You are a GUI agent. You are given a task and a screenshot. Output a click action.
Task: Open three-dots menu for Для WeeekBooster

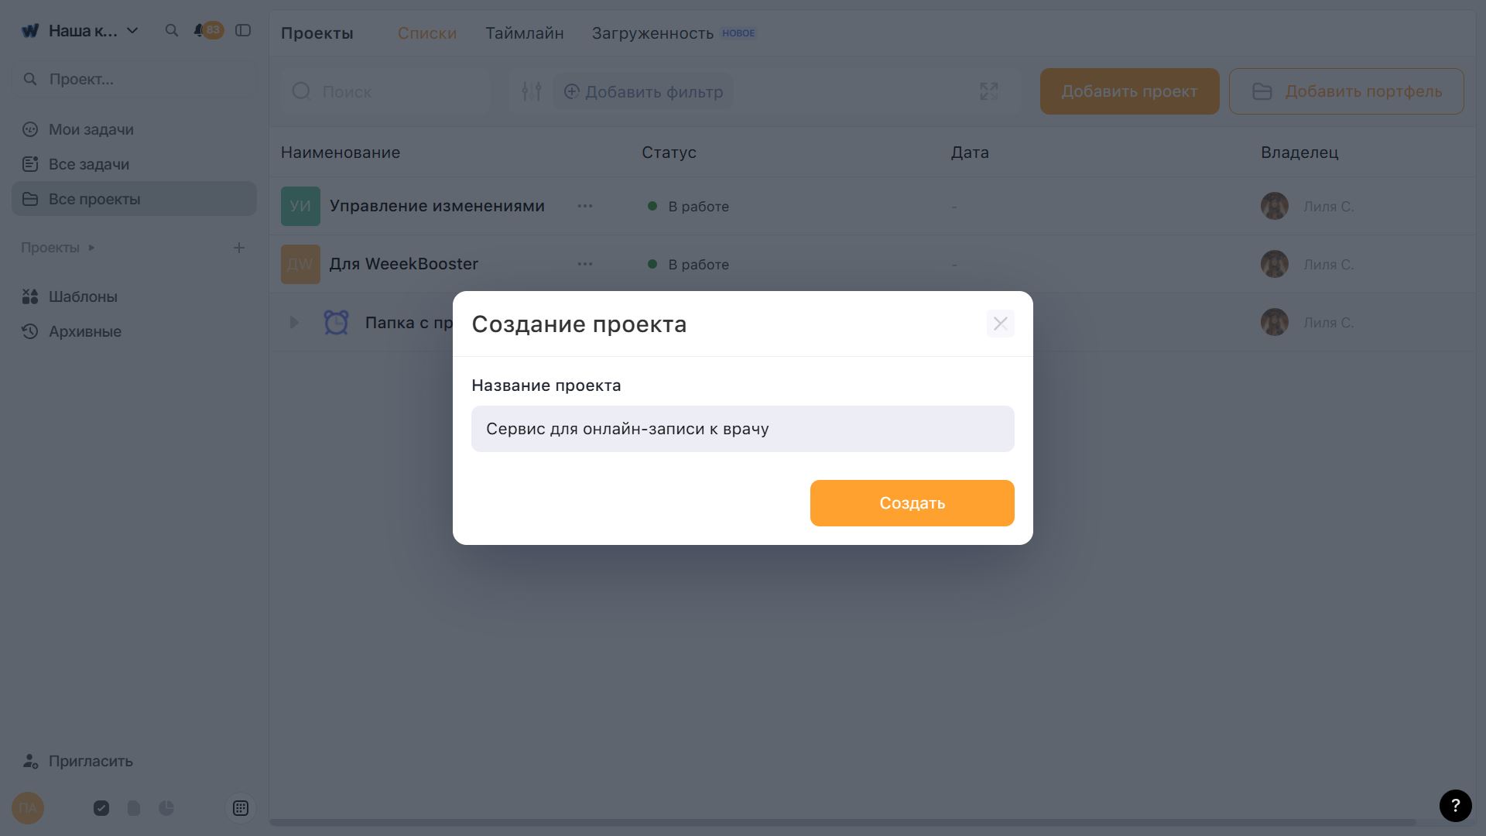tap(585, 264)
